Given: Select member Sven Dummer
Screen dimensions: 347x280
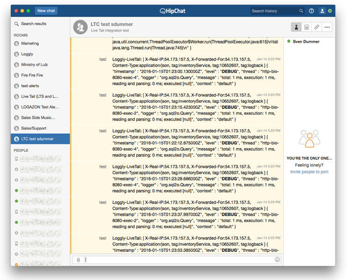Looking at the screenshot, I should (x=306, y=42).
